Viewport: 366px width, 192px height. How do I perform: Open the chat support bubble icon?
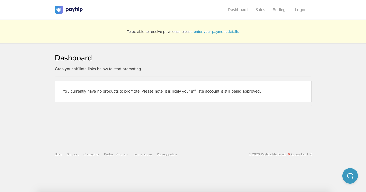350,176
